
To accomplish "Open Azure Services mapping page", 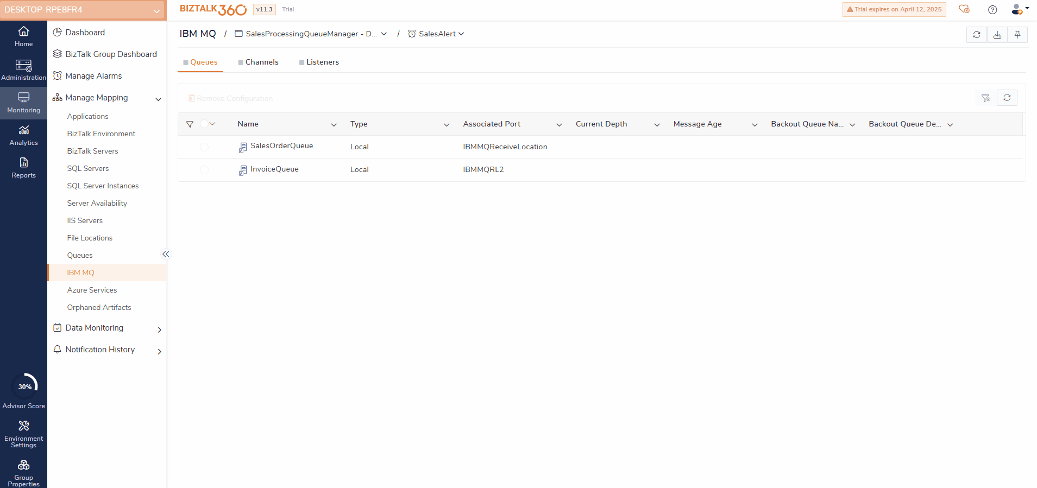I will (92, 290).
